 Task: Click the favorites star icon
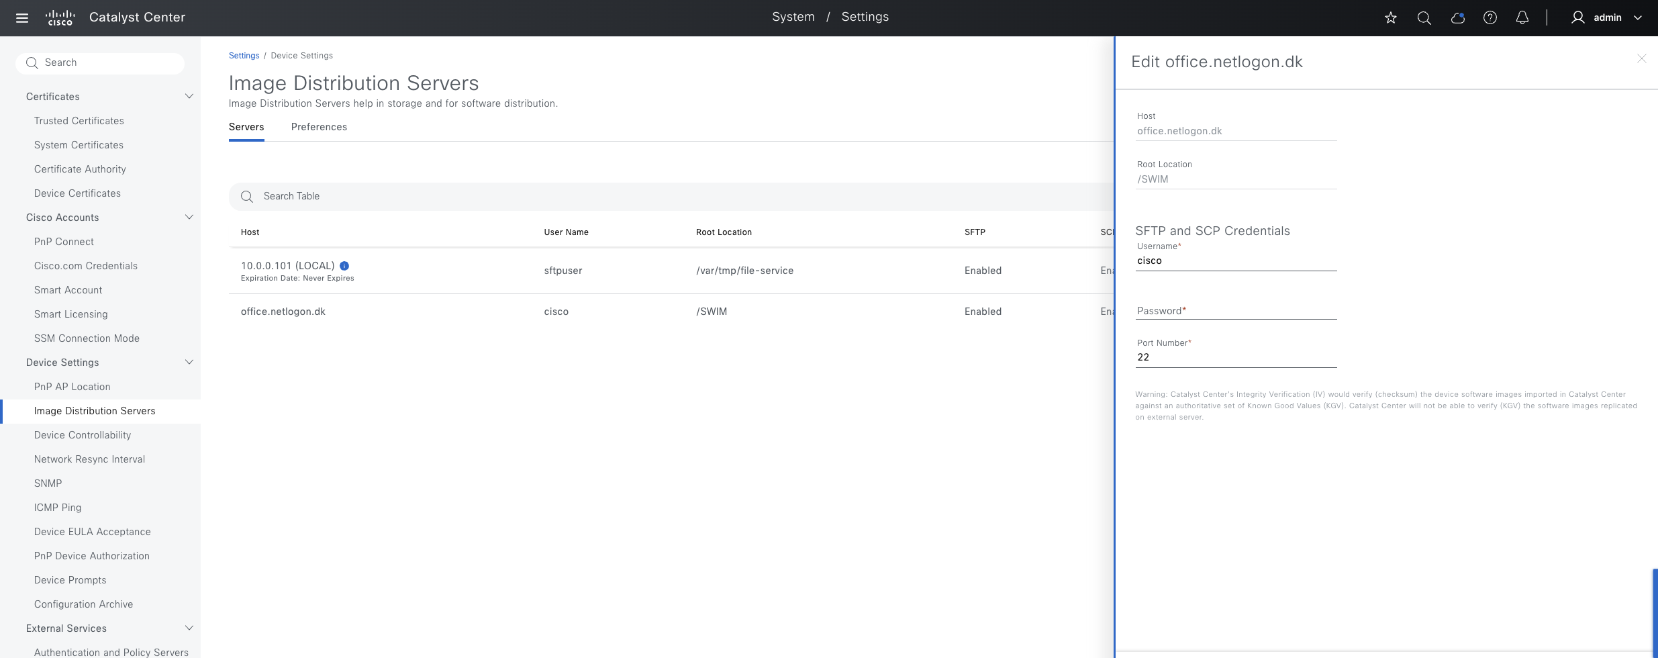coord(1391,18)
